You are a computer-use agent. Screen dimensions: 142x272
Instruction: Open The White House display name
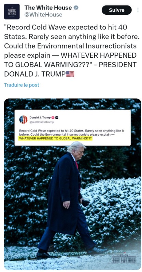point(48,8)
